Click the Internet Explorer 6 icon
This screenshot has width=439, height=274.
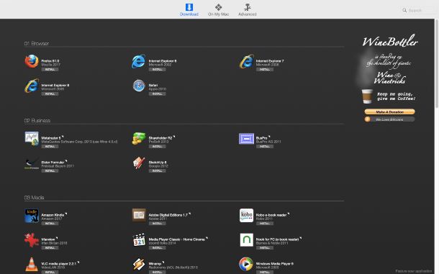click(139, 61)
